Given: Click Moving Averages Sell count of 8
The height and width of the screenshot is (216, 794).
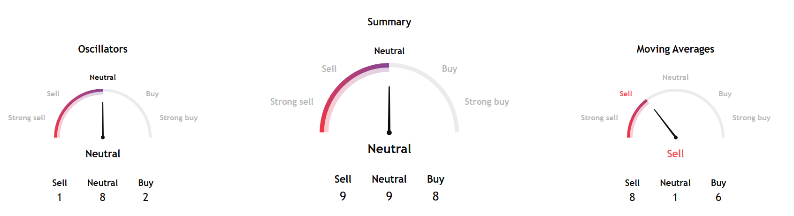Looking at the screenshot, I should pyautogui.click(x=632, y=197).
